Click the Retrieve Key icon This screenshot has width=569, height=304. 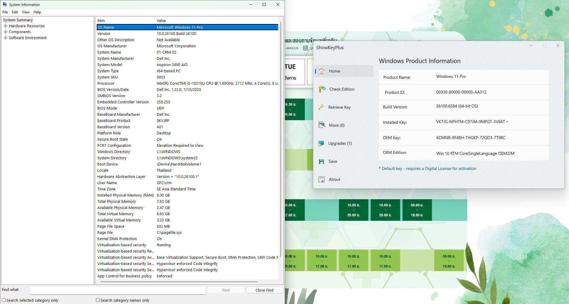[321, 107]
